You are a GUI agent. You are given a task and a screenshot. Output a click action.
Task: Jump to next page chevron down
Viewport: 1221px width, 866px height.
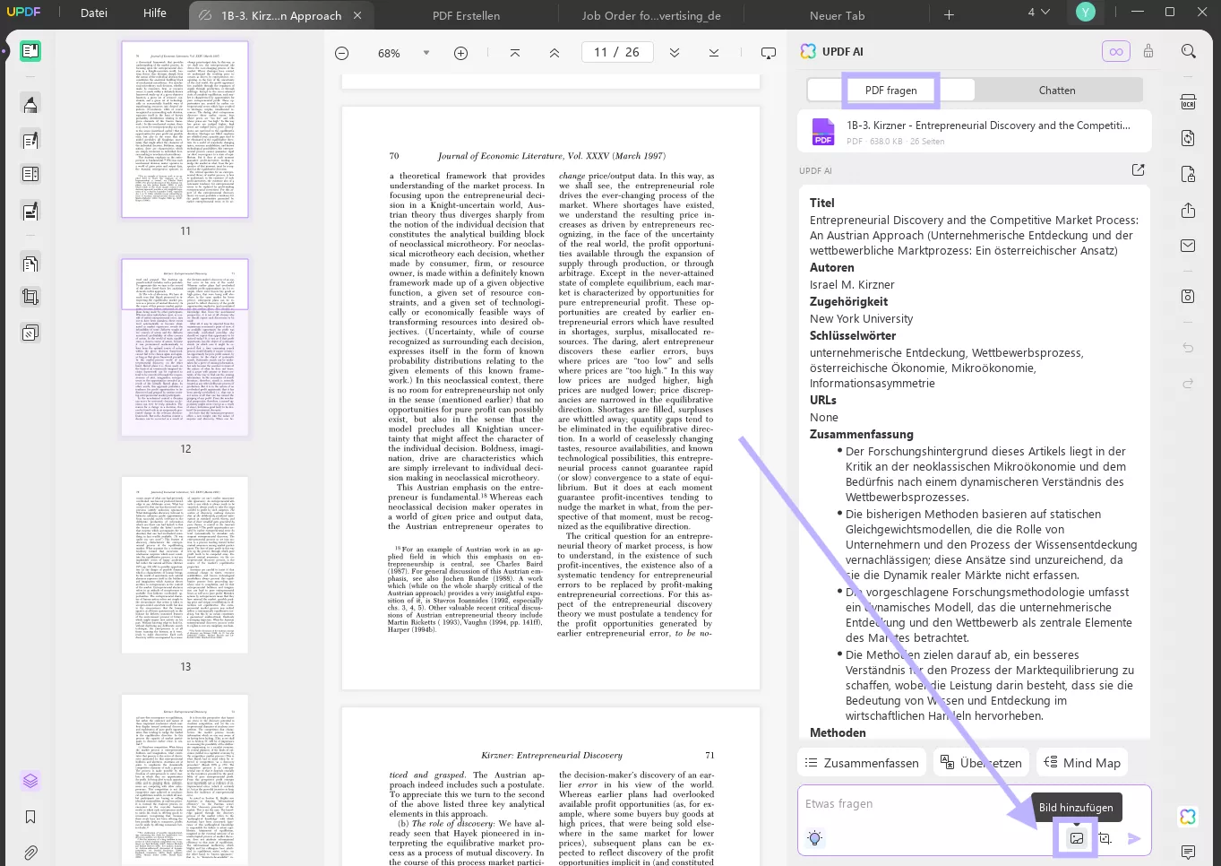(x=675, y=53)
